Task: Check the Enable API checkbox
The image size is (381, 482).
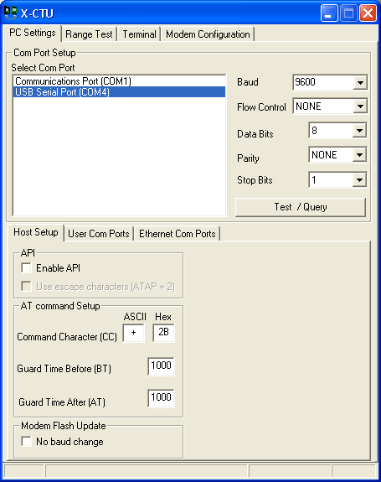Action: pos(27,267)
